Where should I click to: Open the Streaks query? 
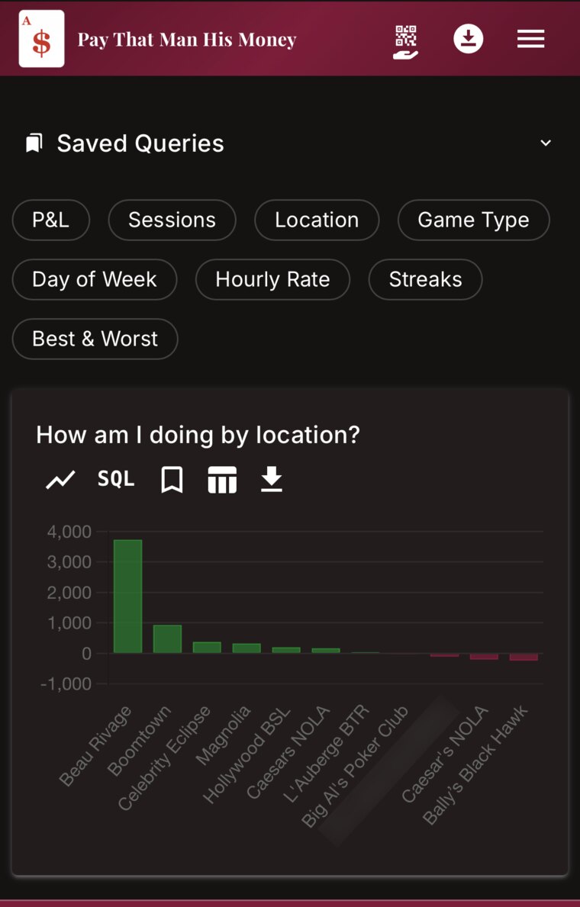click(425, 279)
